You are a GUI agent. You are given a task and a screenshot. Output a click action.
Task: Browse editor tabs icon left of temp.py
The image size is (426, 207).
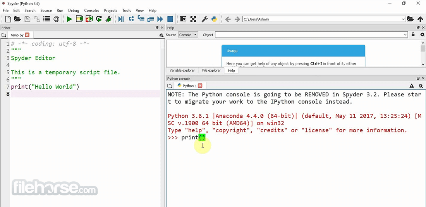pos(3,35)
